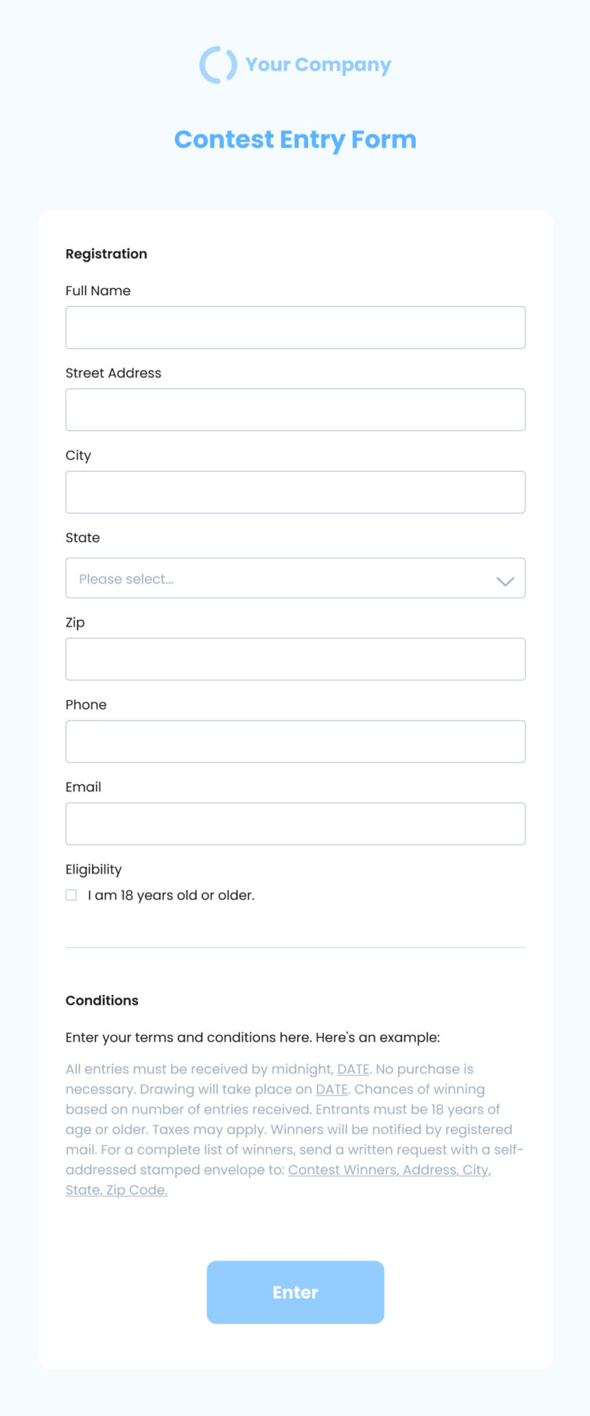This screenshot has width=590, height=1416.
Task: Click the DATE link after 'take place on'
Action: pyautogui.click(x=332, y=1090)
